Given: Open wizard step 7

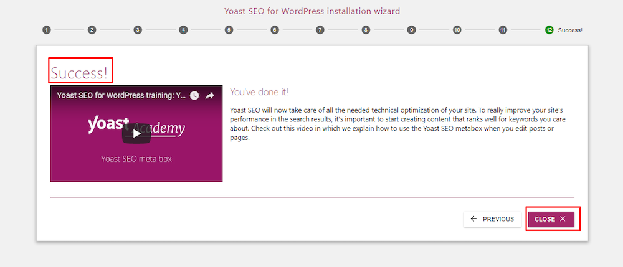Looking at the screenshot, I should coord(320,30).
